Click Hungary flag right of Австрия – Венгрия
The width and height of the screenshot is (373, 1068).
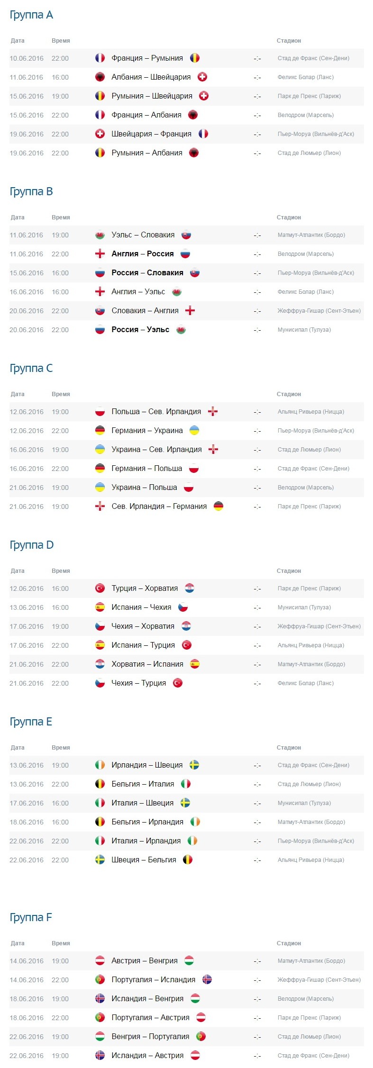pyautogui.click(x=189, y=961)
